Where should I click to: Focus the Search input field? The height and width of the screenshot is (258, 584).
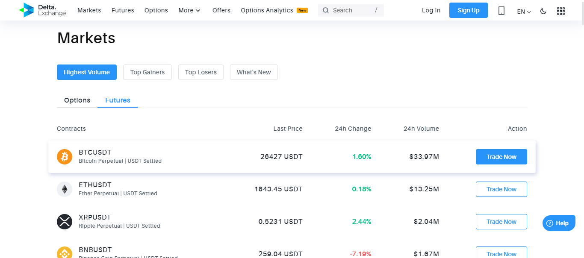click(351, 10)
